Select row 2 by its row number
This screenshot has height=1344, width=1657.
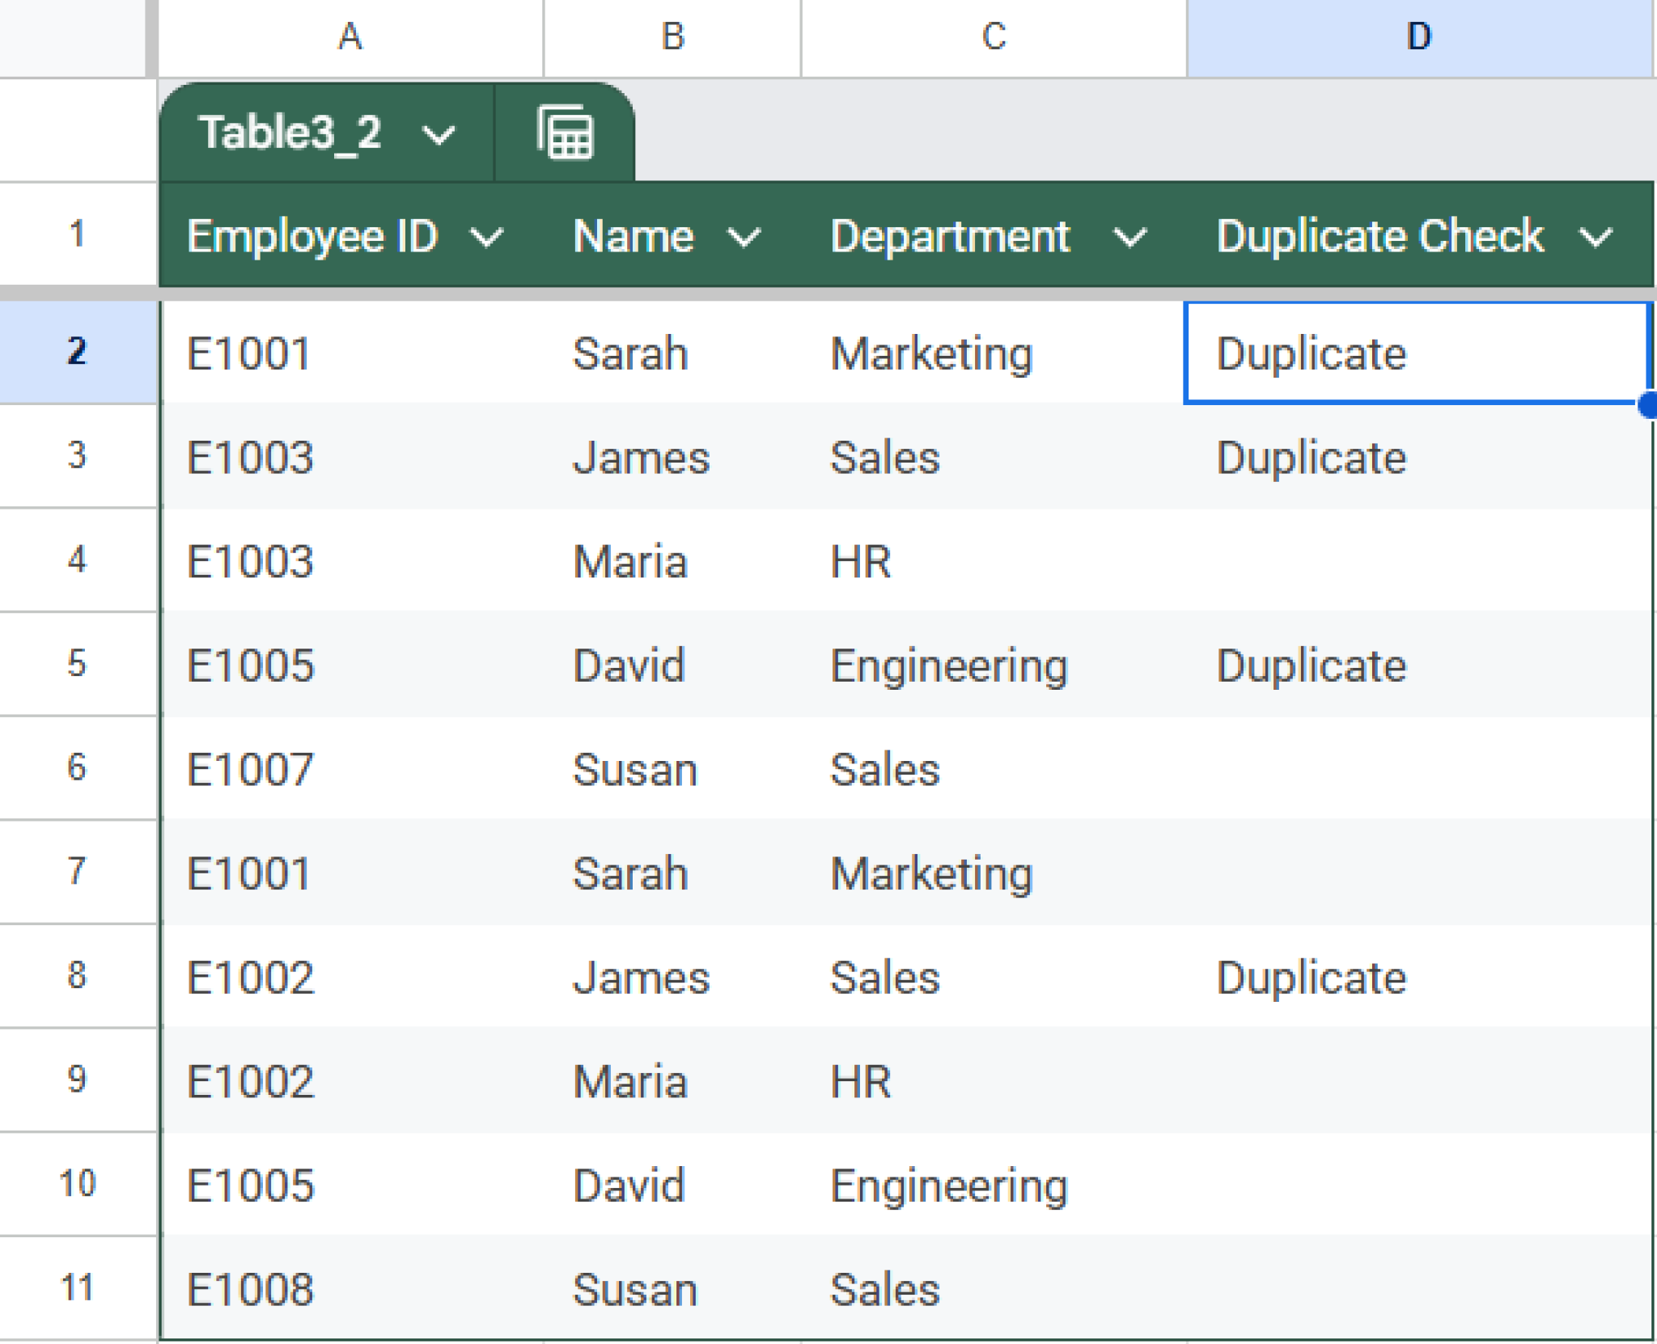[75, 351]
